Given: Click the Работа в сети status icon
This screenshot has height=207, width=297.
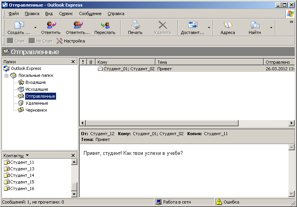Looking at the screenshot, I should click(159, 202).
